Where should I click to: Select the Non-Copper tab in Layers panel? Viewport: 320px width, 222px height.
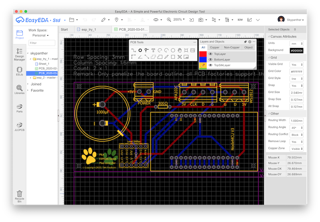coord(232,48)
